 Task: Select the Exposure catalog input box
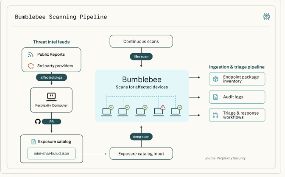tap(141, 154)
